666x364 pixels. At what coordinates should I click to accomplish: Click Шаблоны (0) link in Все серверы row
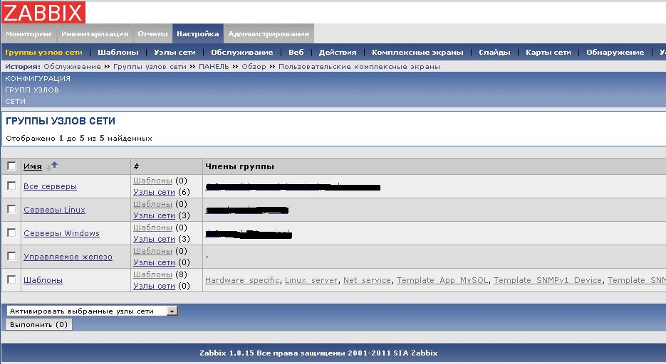click(152, 181)
